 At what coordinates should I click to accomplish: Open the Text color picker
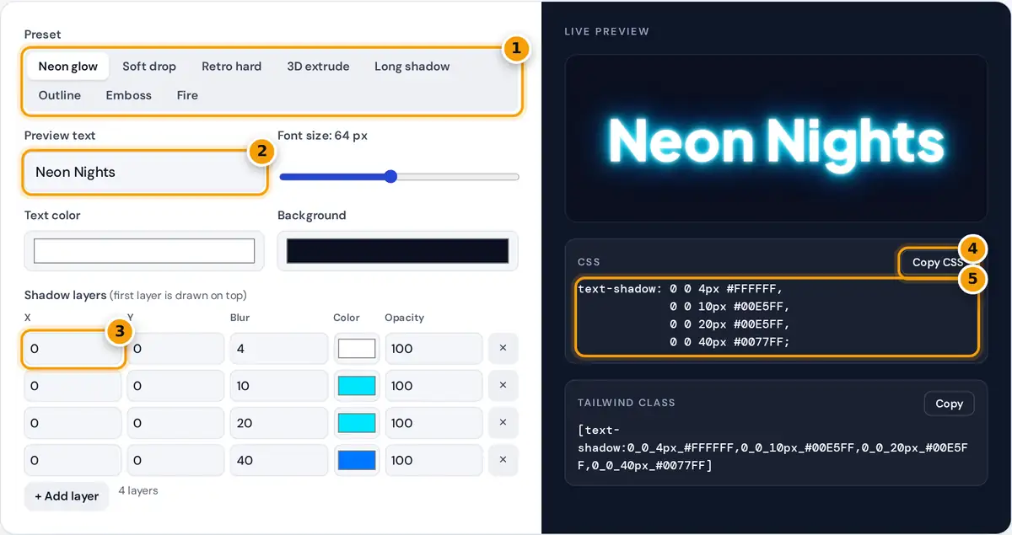144,251
